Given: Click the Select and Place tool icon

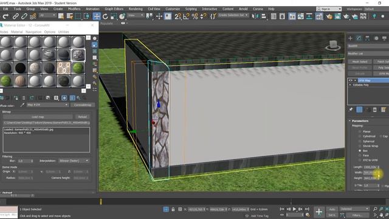Looking at the screenshot, I should (x=122, y=16).
